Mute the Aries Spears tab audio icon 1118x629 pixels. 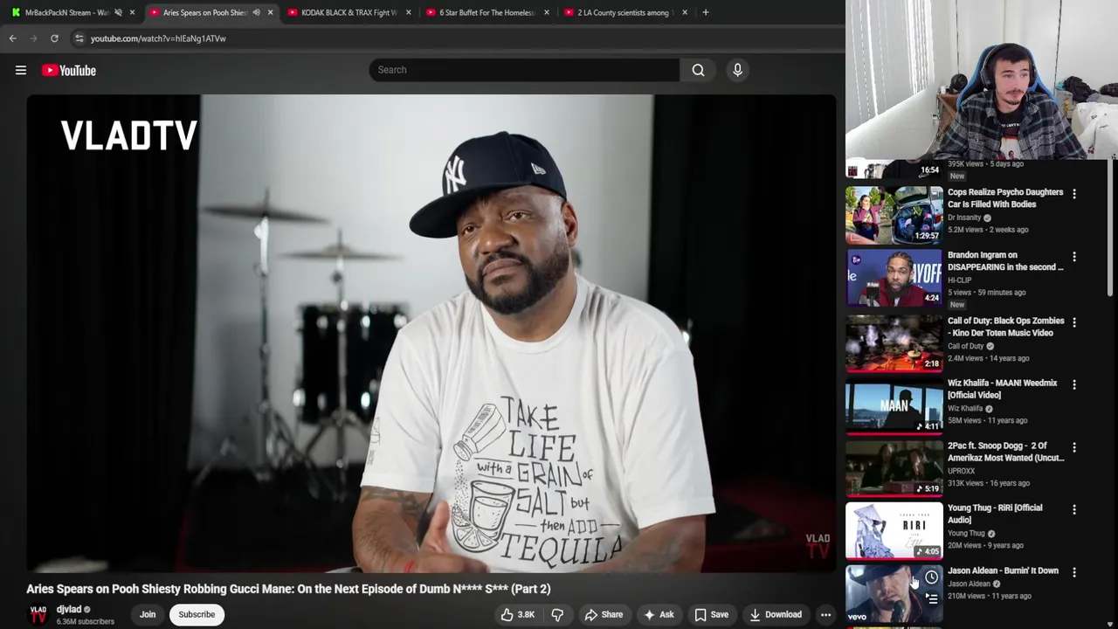tap(256, 12)
